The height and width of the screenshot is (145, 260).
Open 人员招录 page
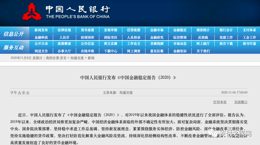[134, 37]
